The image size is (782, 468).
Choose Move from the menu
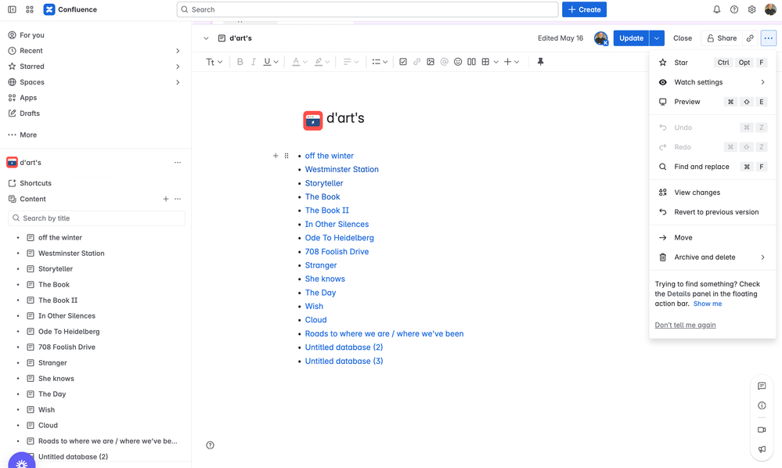pyautogui.click(x=712, y=238)
